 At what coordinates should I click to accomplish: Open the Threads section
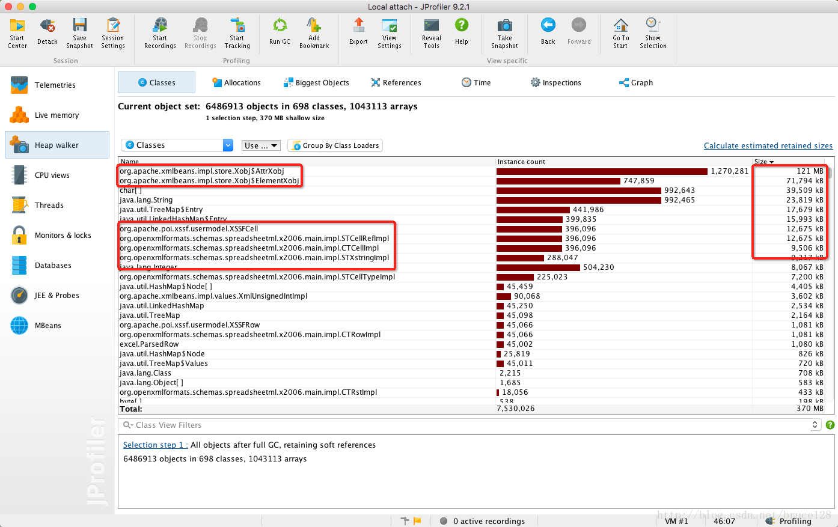(x=57, y=206)
